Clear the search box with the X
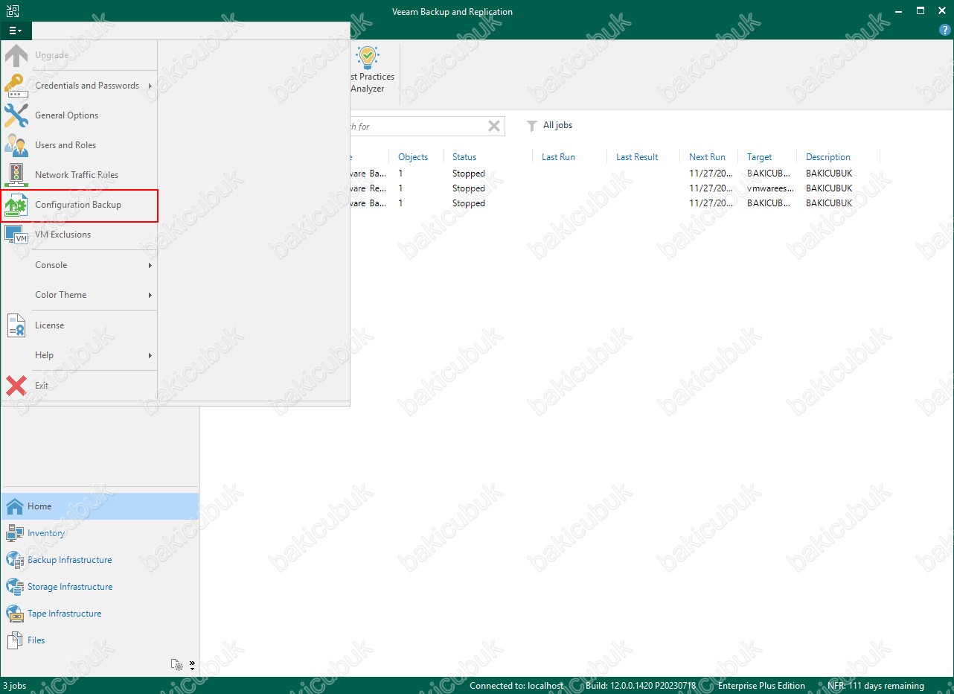This screenshot has width=954, height=694. [494, 126]
